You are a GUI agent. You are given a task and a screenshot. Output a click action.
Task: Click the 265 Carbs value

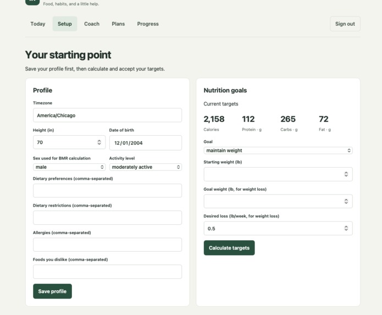pyautogui.click(x=287, y=119)
